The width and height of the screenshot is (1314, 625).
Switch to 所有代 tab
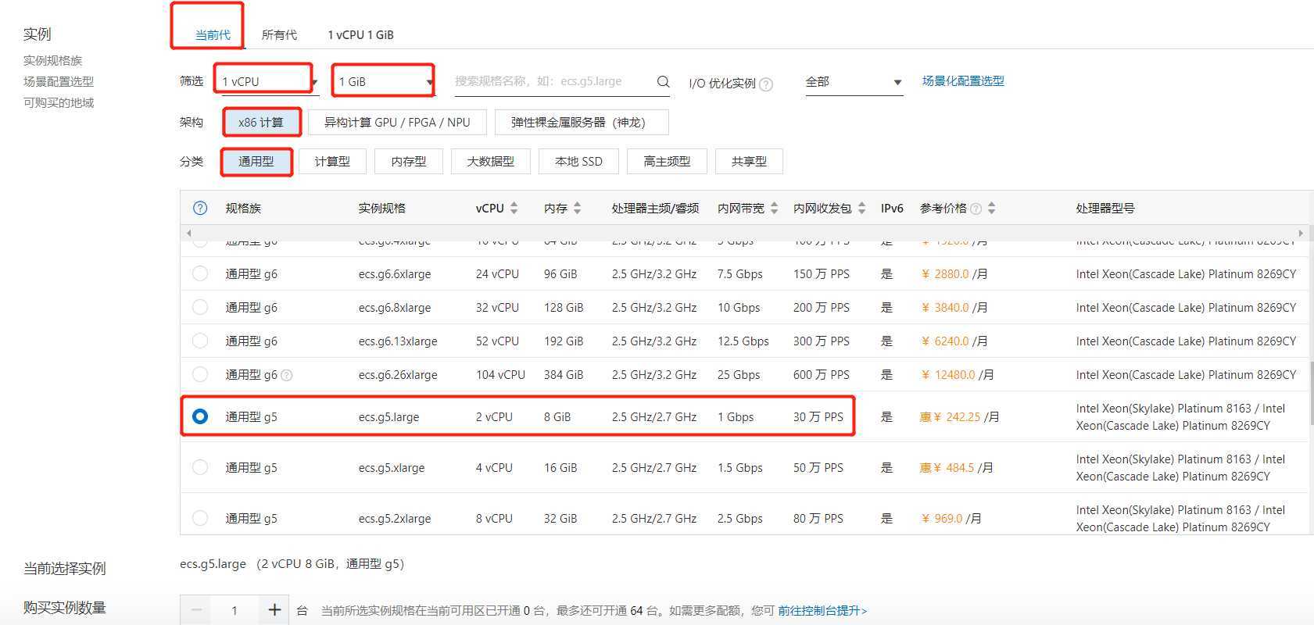279,34
